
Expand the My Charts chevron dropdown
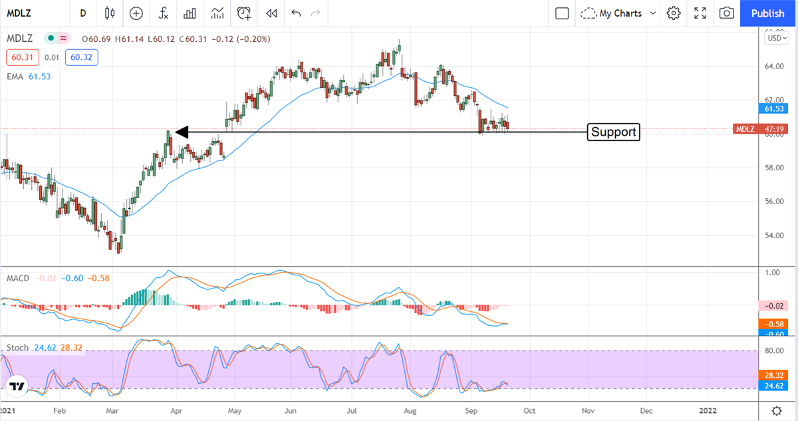coord(653,13)
